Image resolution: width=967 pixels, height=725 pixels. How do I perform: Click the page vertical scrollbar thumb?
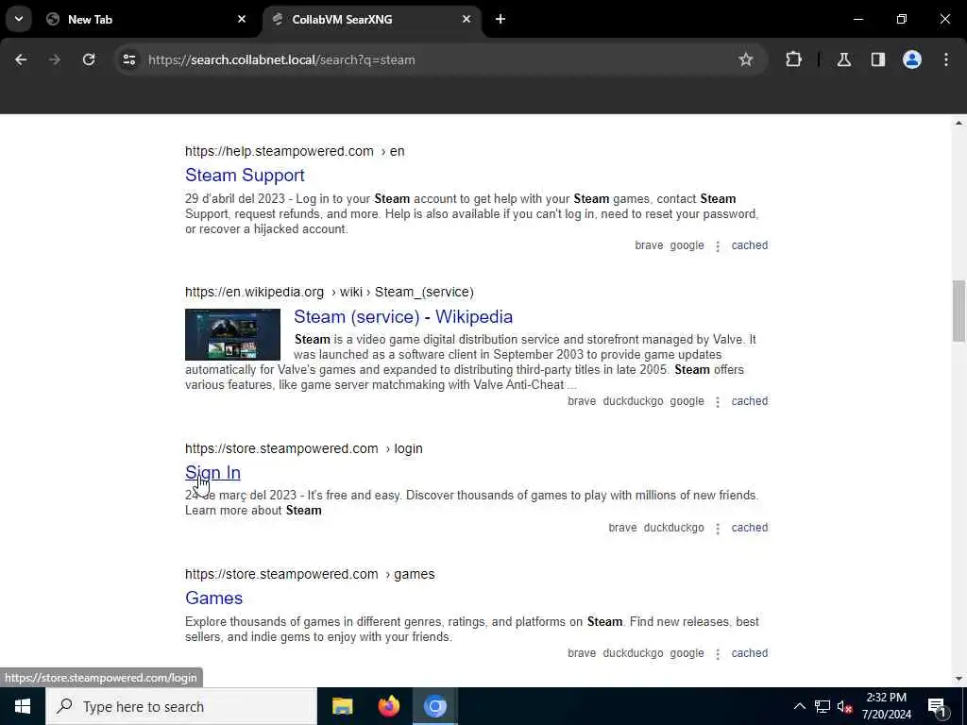click(x=959, y=311)
